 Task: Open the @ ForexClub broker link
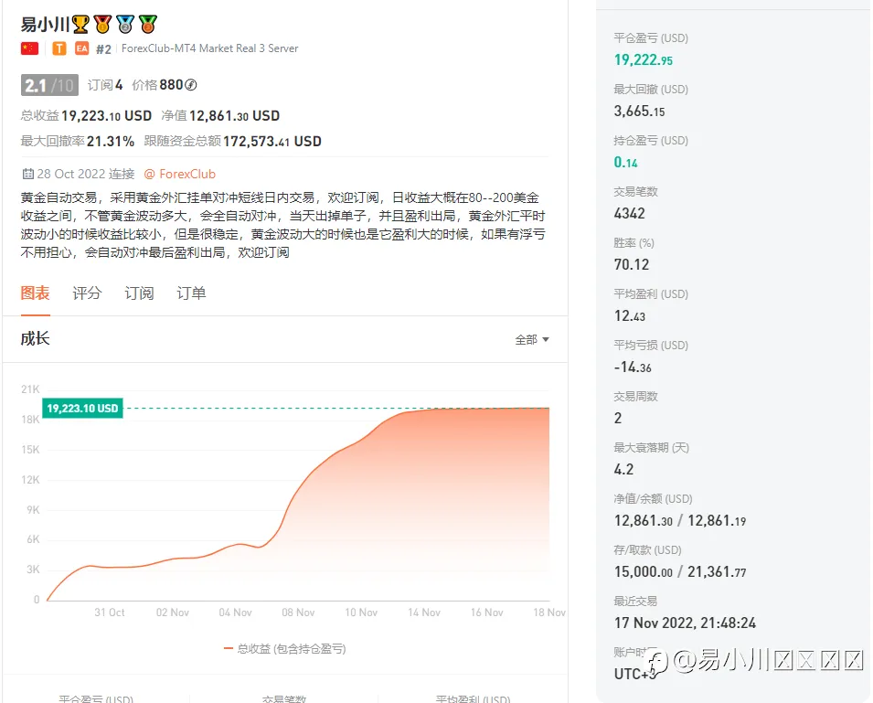tap(179, 174)
